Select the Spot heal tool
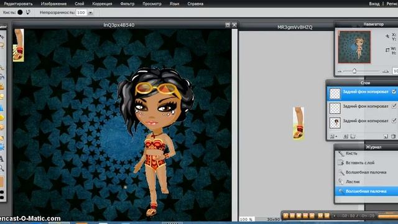398x224 pixels. pos(2,138)
